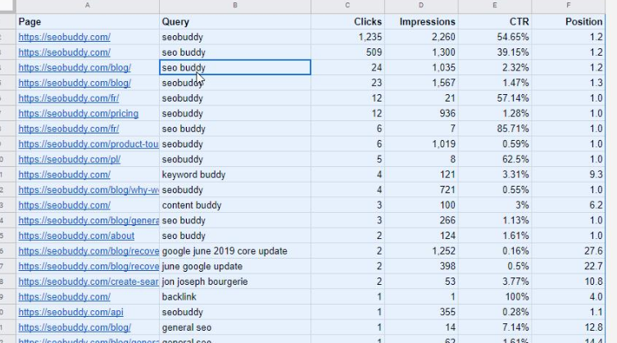Select column F header
Viewport: 617px width, 343px height.
[x=568, y=6]
